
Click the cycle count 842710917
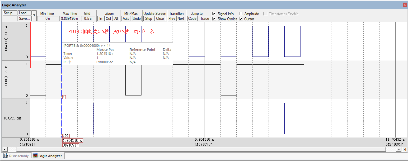point(394,144)
